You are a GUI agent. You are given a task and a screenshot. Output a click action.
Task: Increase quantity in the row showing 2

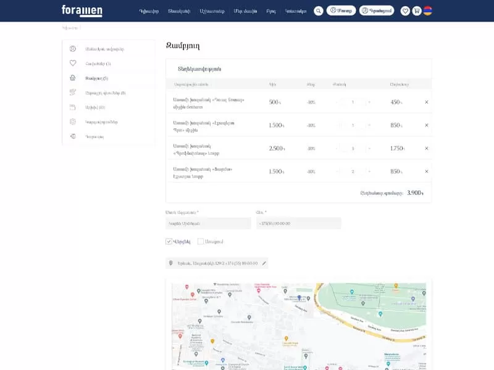coord(369,171)
